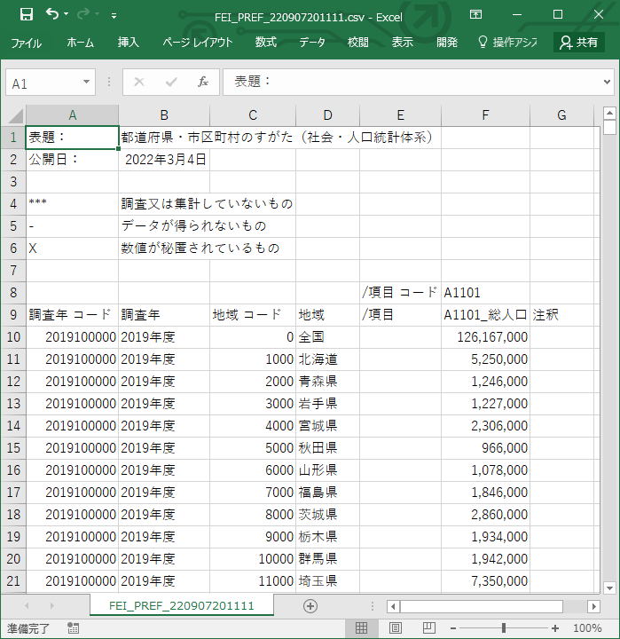
Task: Open Customize Quick Access Toolbar dropdown
Action: click(114, 15)
